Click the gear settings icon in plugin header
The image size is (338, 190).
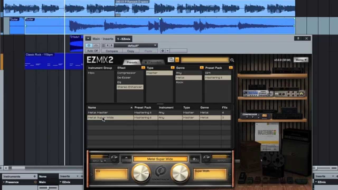click(163, 51)
